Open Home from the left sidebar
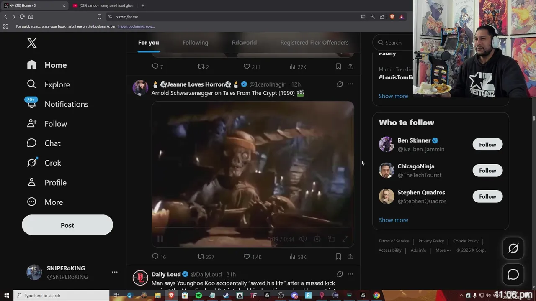The image size is (536, 301). (47, 65)
